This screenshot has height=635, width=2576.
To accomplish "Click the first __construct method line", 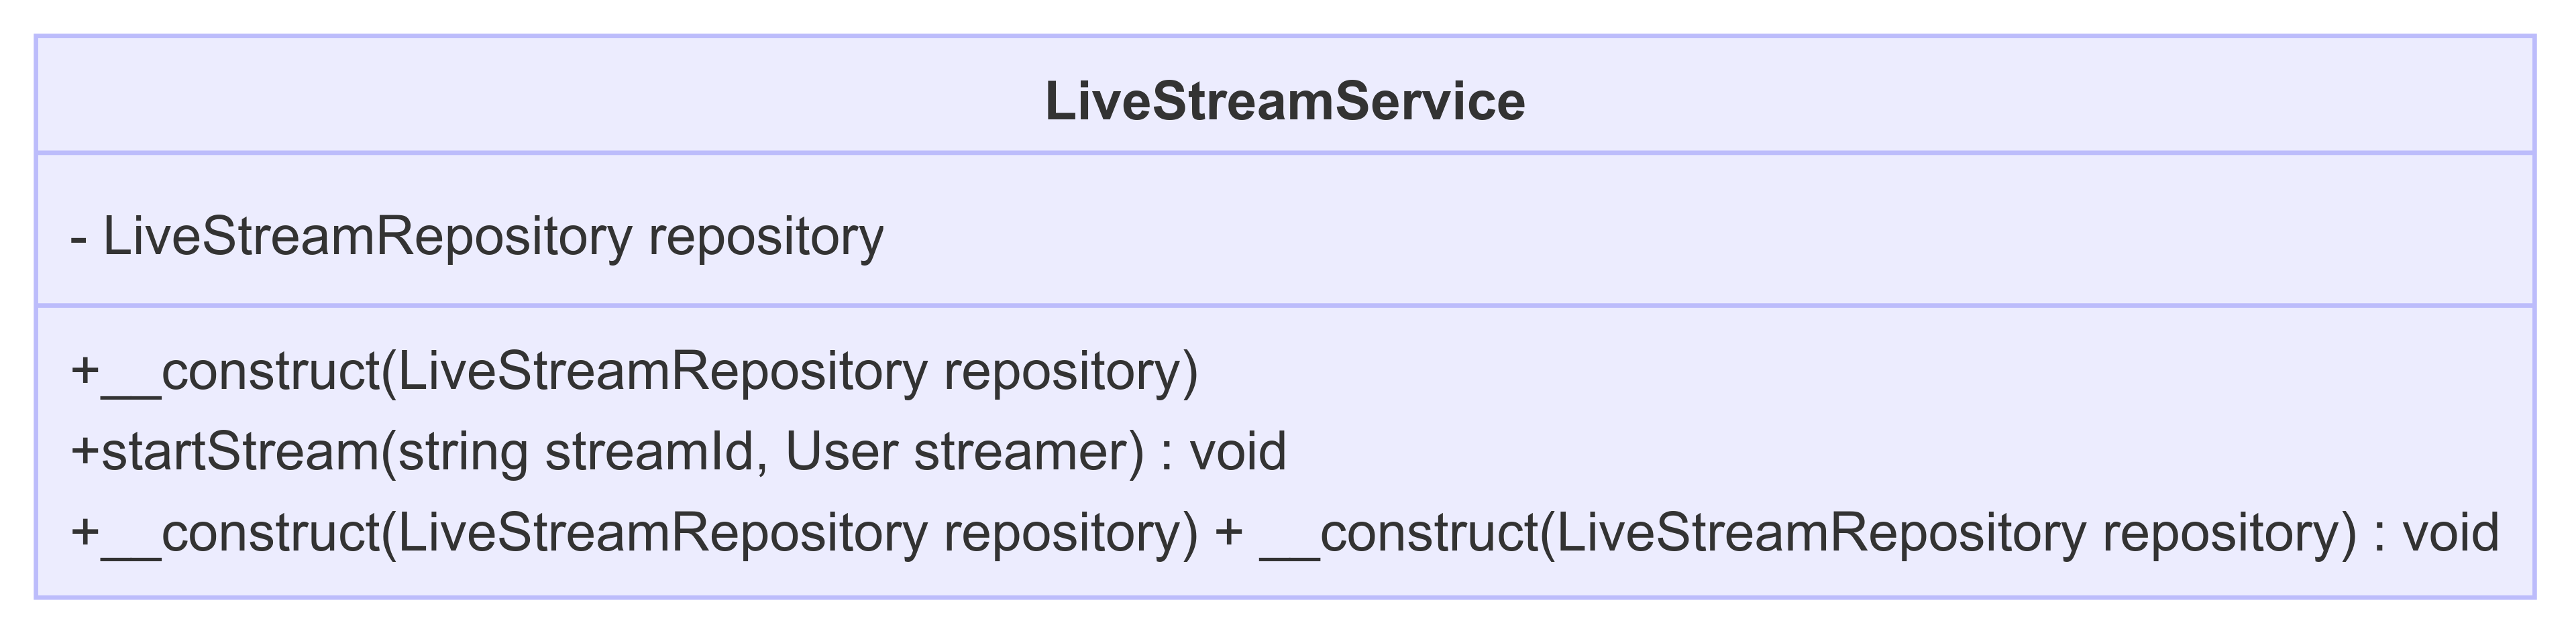I will pyautogui.click(x=634, y=372).
